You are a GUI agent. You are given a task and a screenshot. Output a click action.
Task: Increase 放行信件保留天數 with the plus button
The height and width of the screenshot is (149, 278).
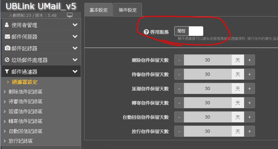[250, 131]
